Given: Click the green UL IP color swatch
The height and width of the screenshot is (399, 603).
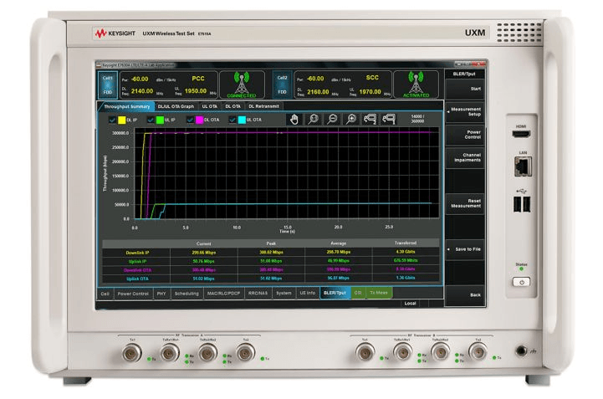Looking at the screenshot, I should pos(160,120).
